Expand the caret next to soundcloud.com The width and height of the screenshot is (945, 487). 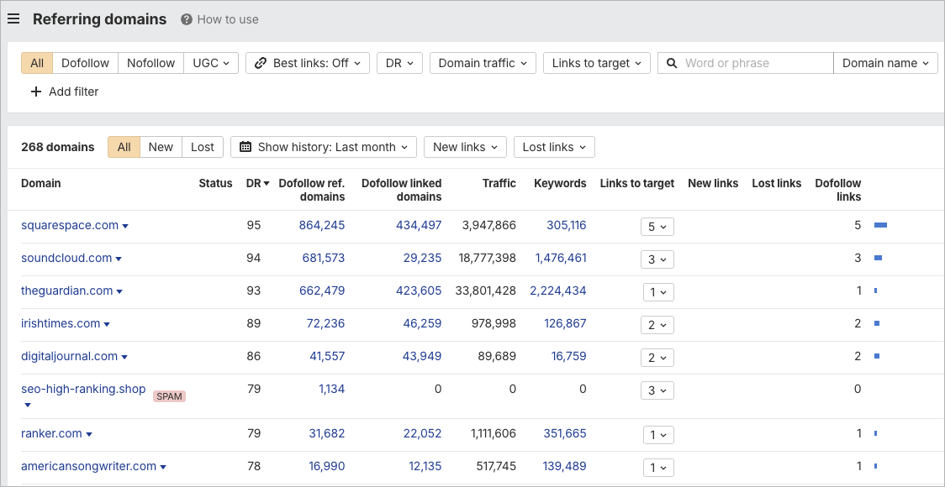[x=119, y=259]
